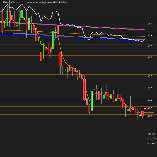Screen dimensions: 157x157
Task: Select the 494 price level label
Action: pos(150,100)
